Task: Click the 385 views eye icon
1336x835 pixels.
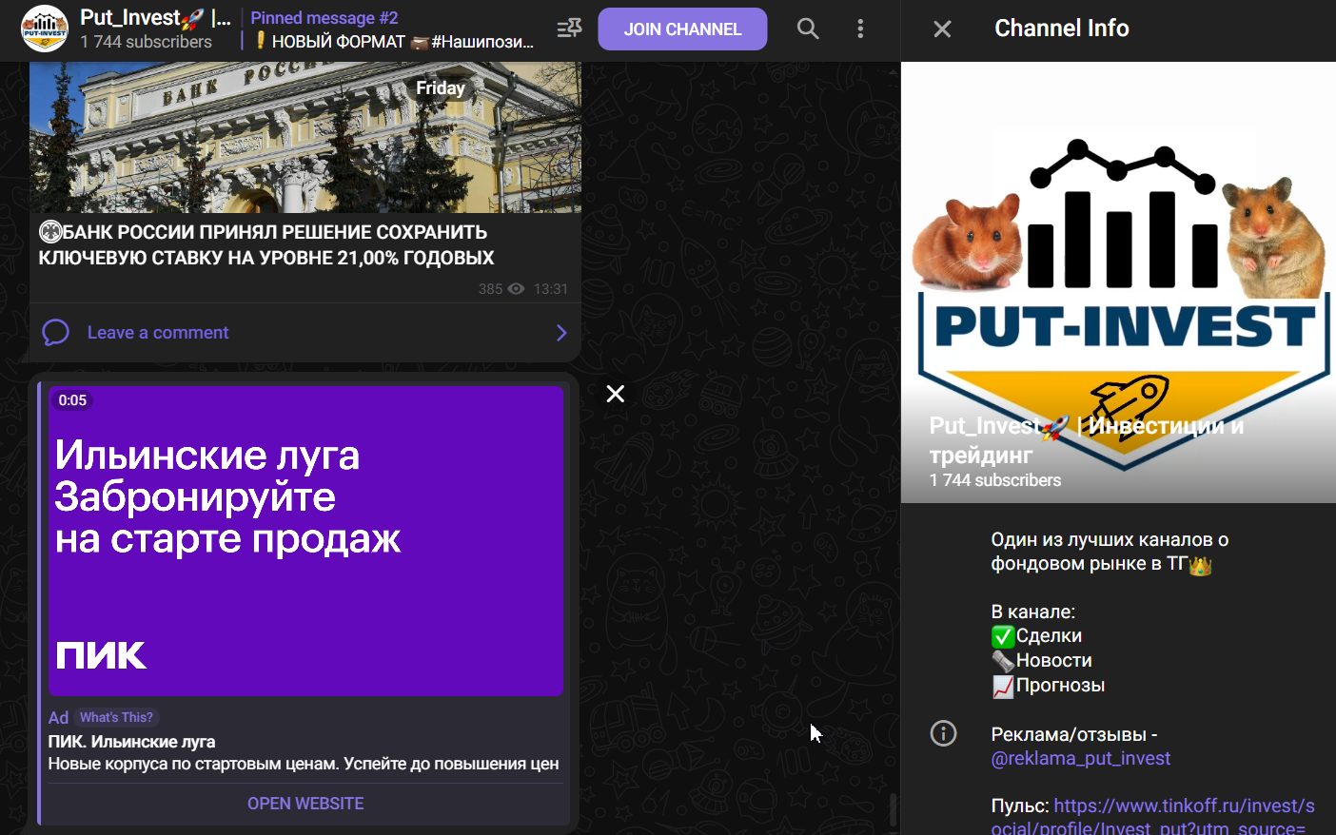Action: (x=516, y=289)
